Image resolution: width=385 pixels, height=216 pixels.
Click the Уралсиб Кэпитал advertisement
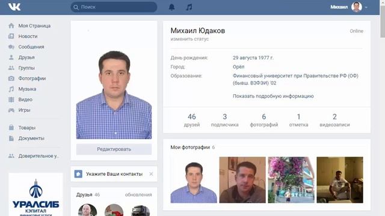tap(36, 194)
